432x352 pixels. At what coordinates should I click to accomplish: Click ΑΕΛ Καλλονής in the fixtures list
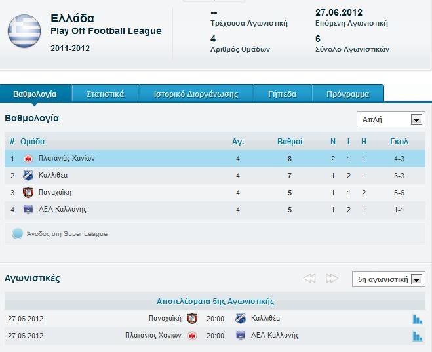tap(275, 335)
